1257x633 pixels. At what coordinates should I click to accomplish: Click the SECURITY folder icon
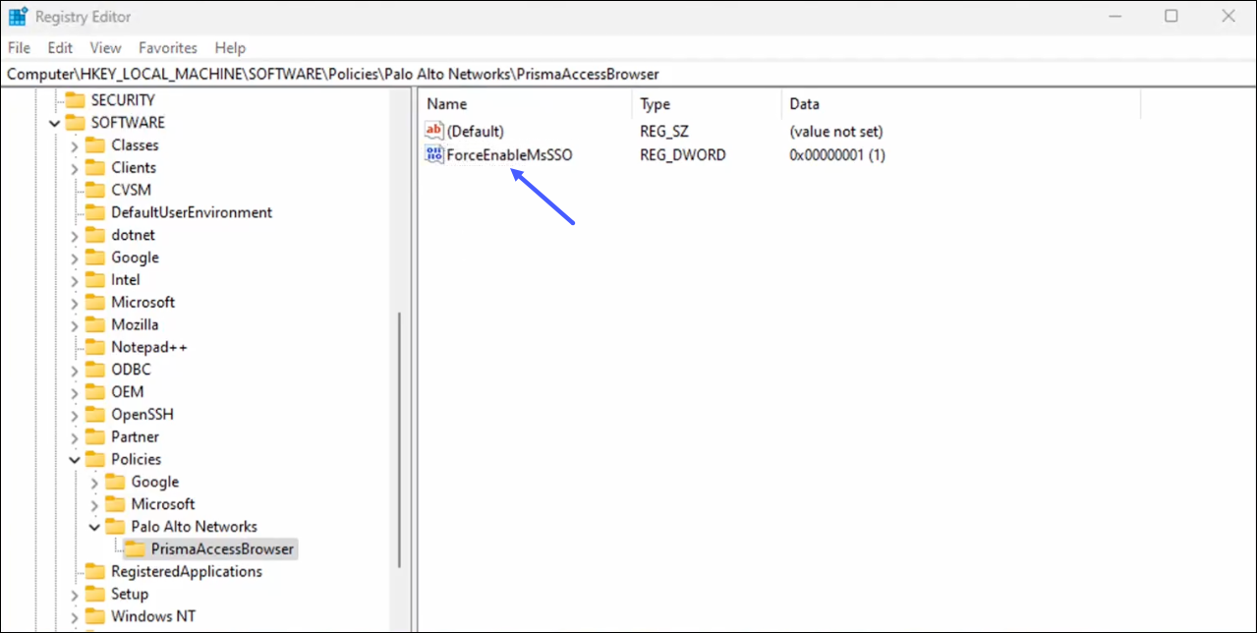pyautogui.click(x=76, y=100)
